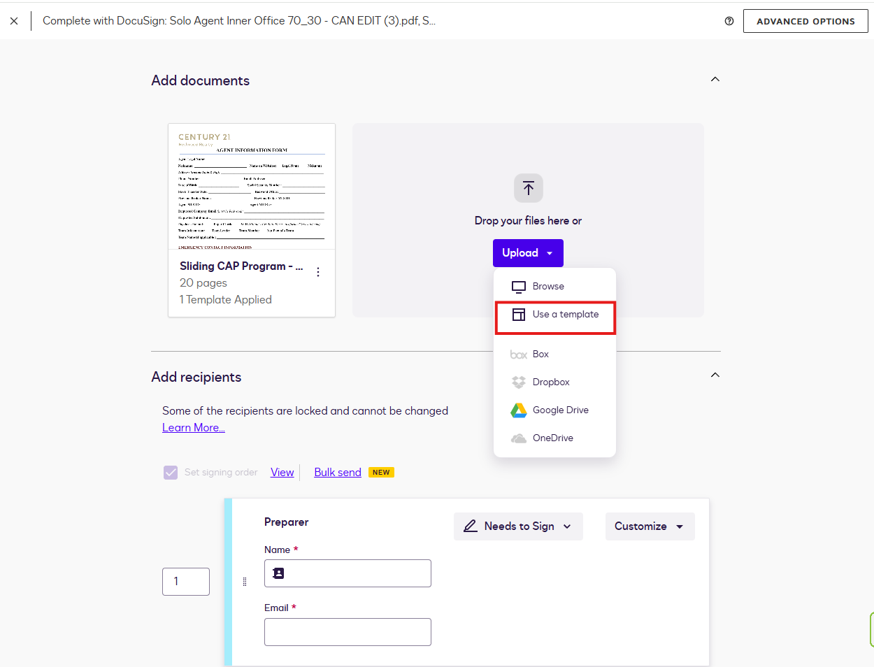Click the Drop your files here or text
The height and width of the screenshot is (667, 874).
[x=528, y=220]
